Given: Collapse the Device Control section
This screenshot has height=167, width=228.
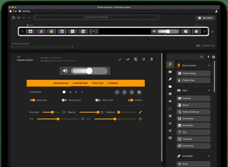Looking at the screenshot, I should coord(209,66).
